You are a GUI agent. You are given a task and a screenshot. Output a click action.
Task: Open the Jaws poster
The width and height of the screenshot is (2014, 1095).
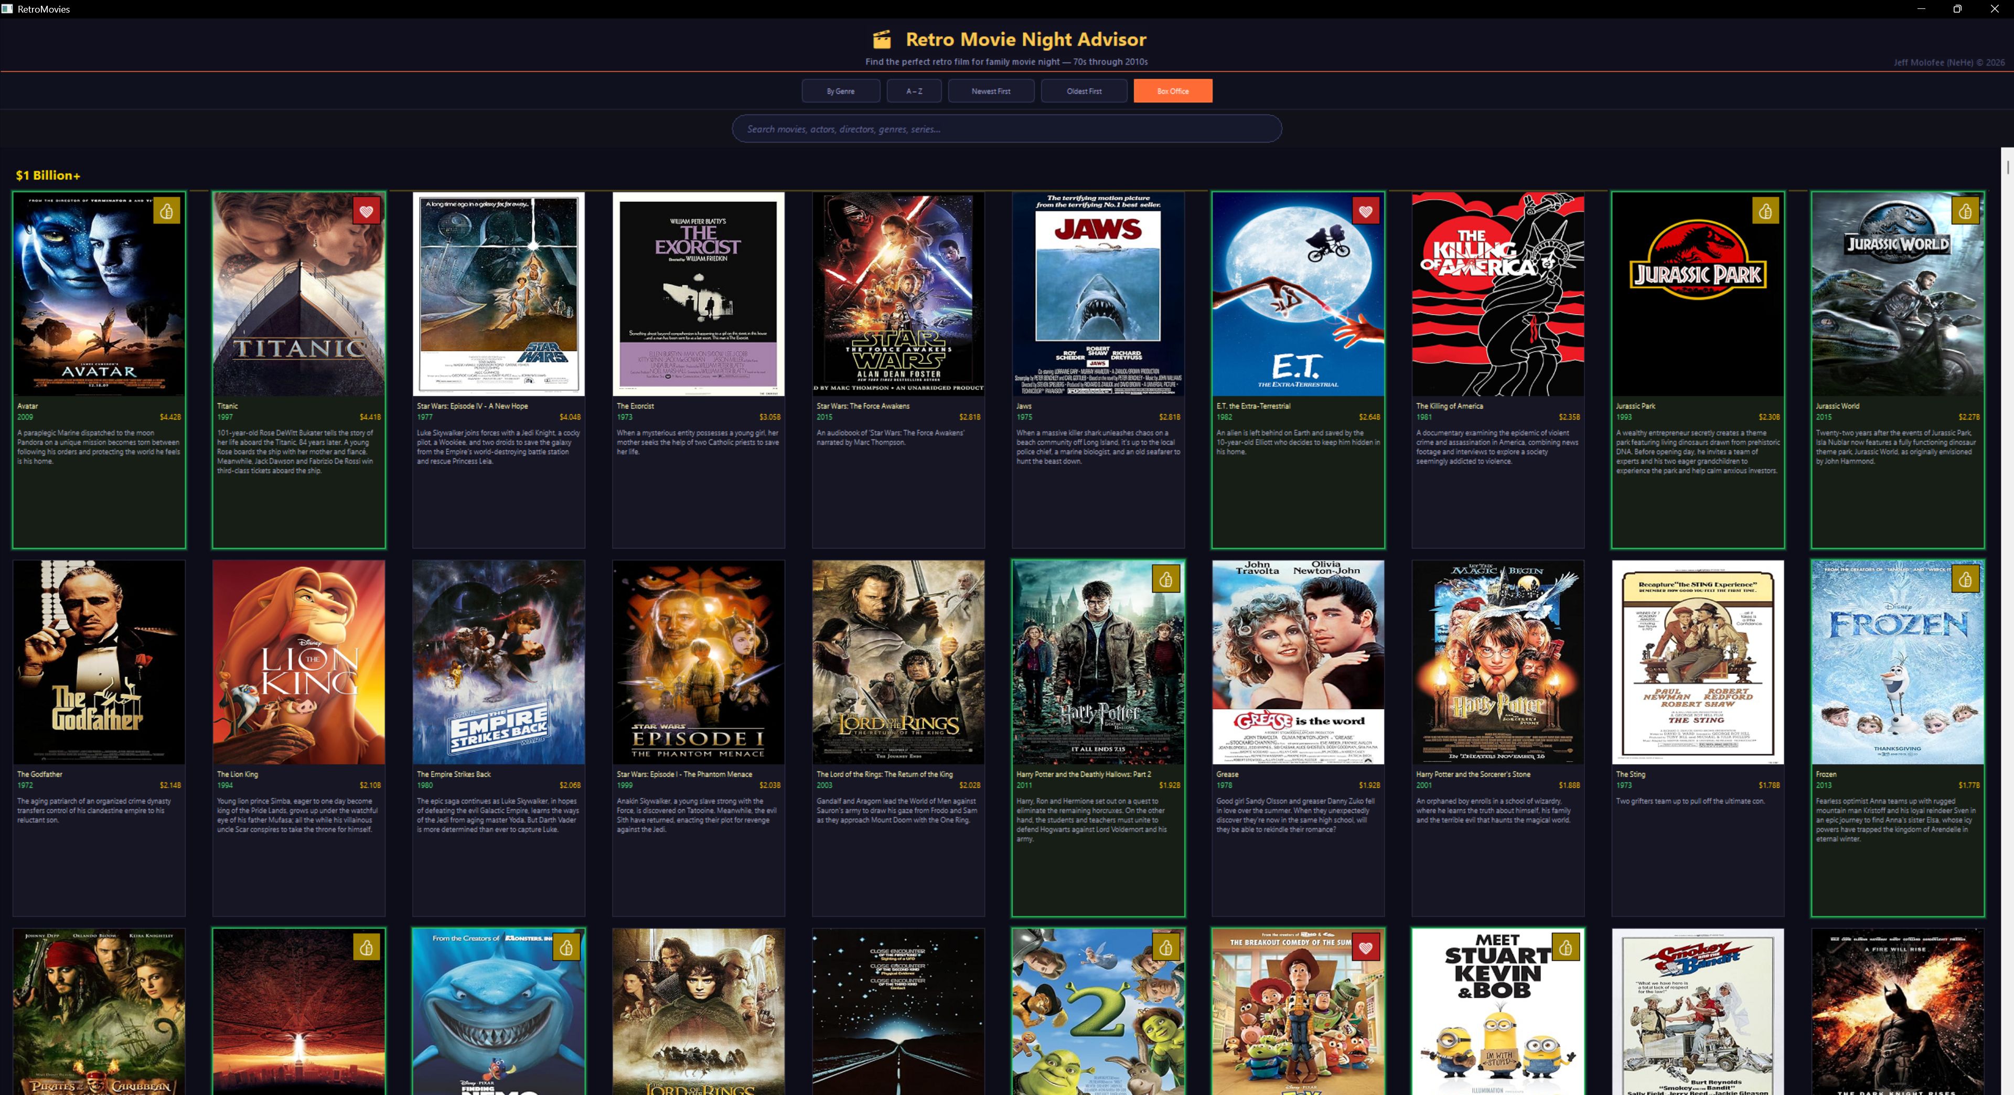(x=1098, y=295)
